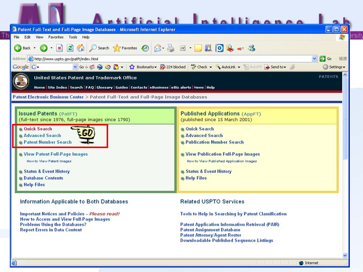Open the Database Contents link

[x=43, y=178]
